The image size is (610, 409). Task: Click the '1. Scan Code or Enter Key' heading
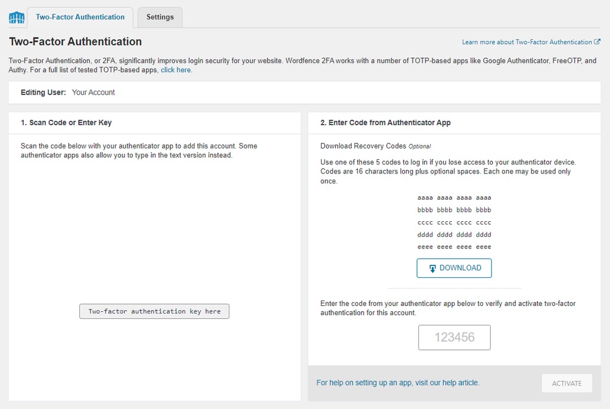66,123
